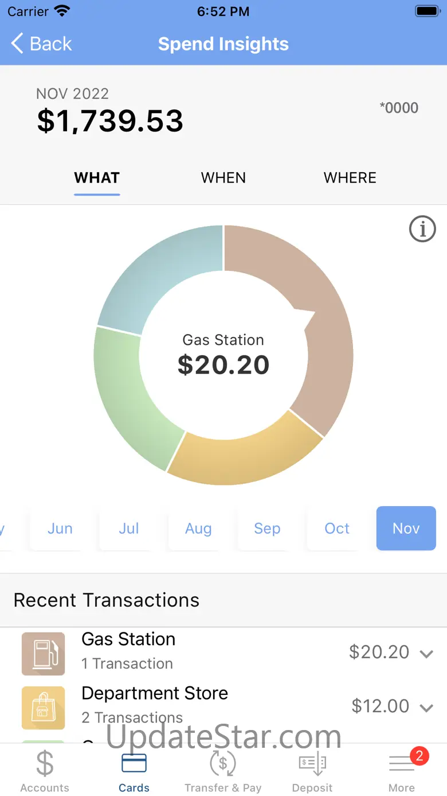
Task: Expand the Department Store transactions chevron
Action: (x=426, y=708)
